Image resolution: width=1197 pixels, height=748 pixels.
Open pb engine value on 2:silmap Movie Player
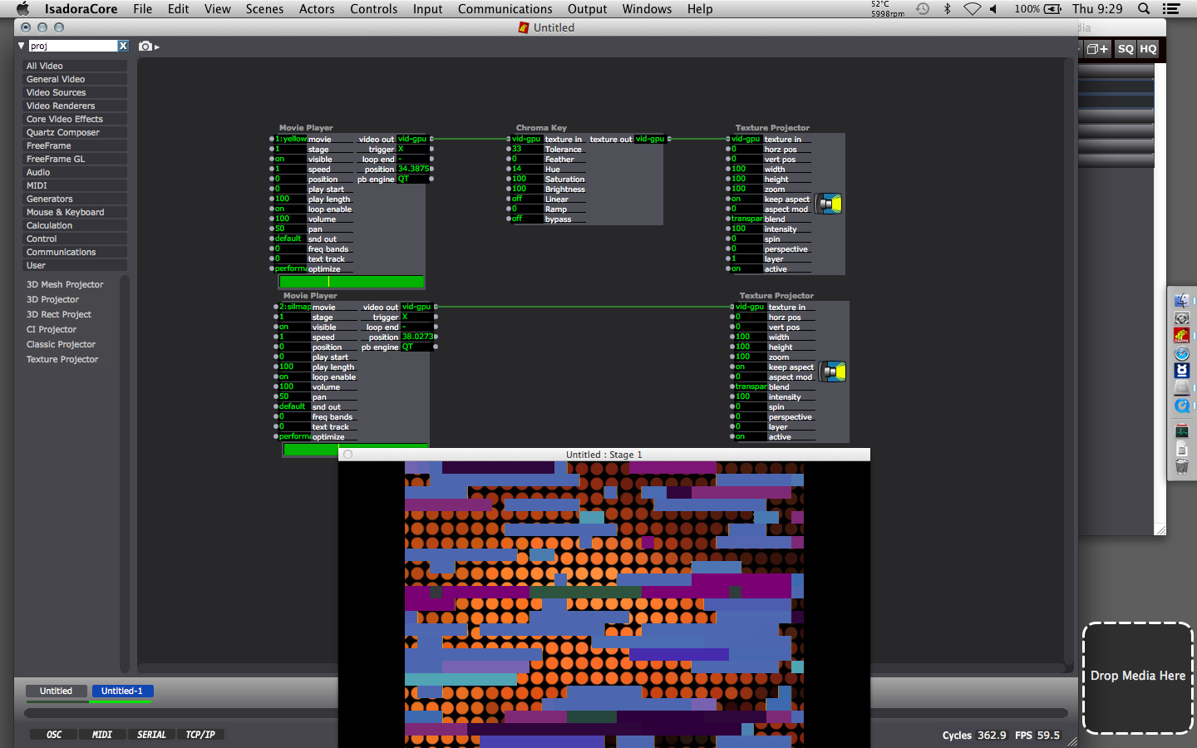pyautogui.click(x=416, y=347)
